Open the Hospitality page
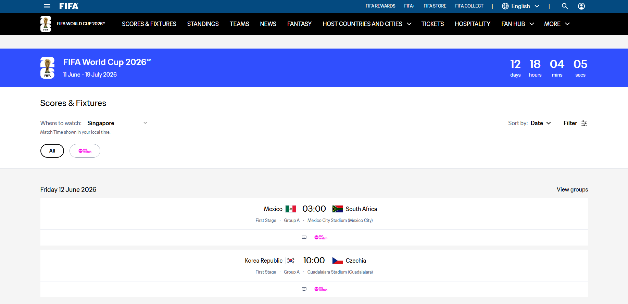Image resolution: width=628 pixels, height=304 pixels. tap(473, 24)
